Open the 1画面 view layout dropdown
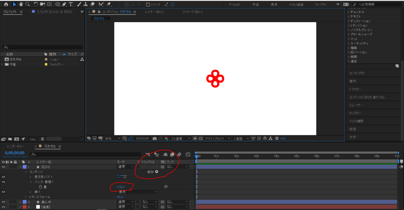Viewport: 404px width, 210px height. click(x=241, y=139)
